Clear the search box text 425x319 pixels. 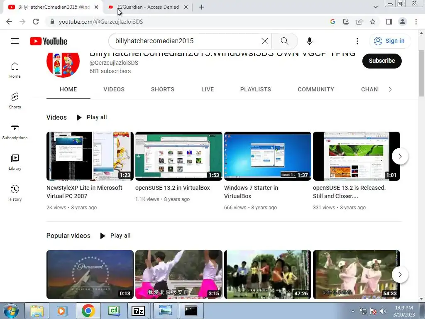(264, 41)
